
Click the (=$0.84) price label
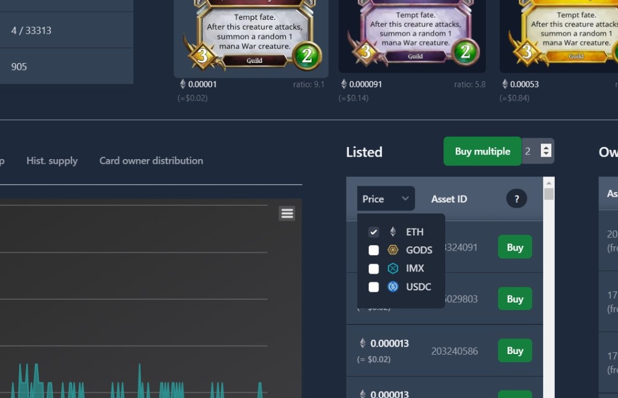[x=514, y=98]
